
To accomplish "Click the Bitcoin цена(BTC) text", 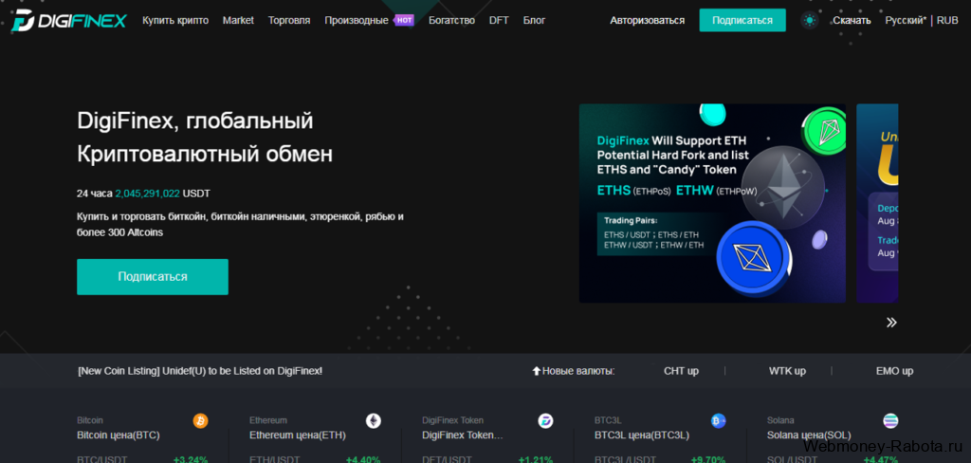I will coord(119,435).
